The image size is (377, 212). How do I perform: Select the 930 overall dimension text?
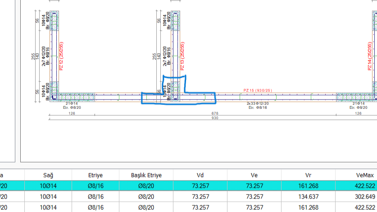tap(215, 118)
